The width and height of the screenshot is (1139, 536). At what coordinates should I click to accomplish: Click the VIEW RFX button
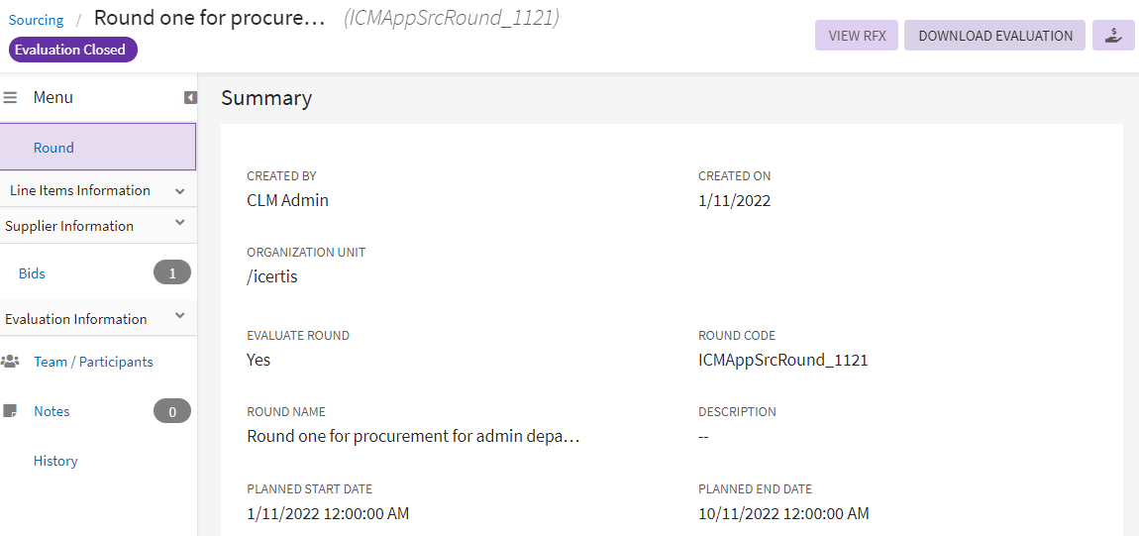(857, 36)
